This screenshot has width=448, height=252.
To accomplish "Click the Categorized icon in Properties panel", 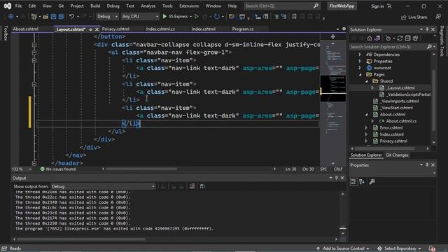I will [x=353, y=181].
